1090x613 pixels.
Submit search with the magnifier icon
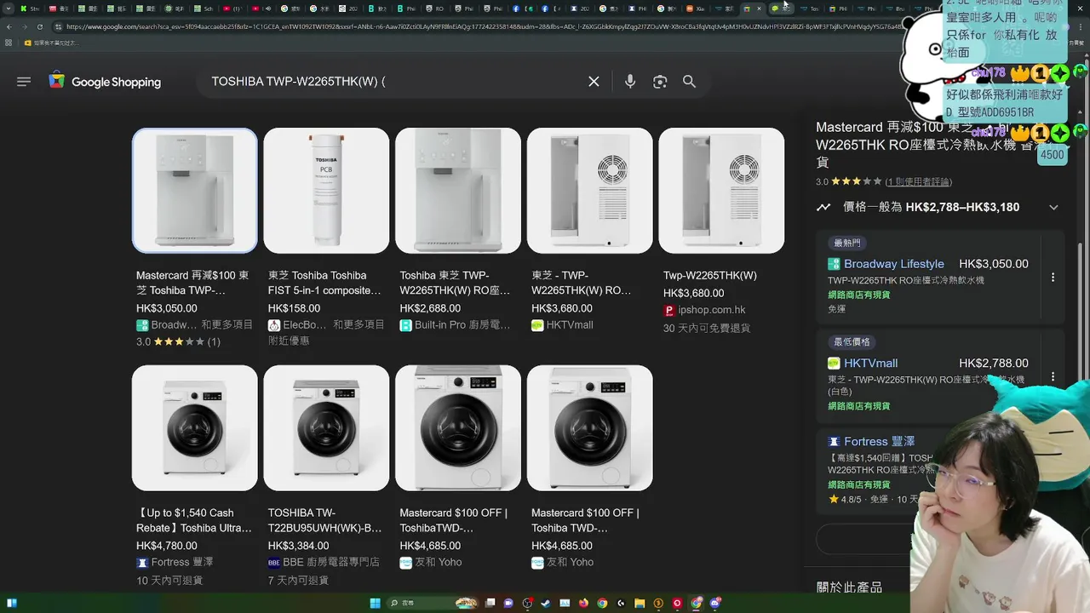(690, 82)
